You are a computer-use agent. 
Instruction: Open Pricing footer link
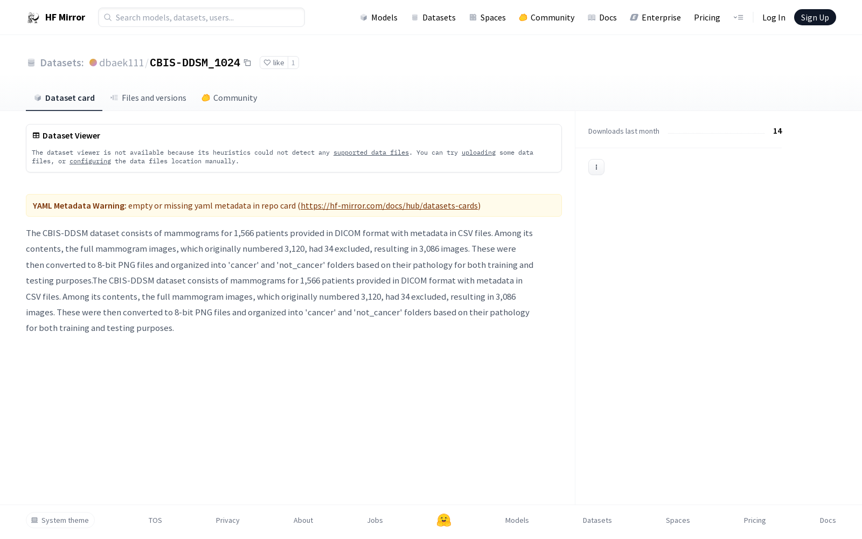point(755,520)
